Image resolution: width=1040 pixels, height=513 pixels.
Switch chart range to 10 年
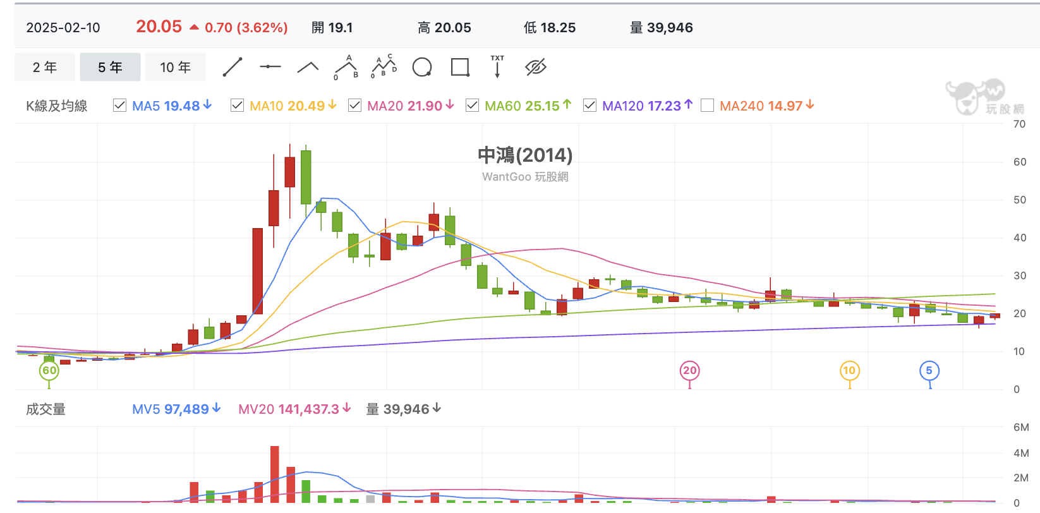[x=176, y=67]
